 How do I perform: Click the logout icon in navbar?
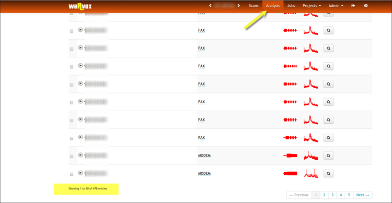click(x=353, y=6)
